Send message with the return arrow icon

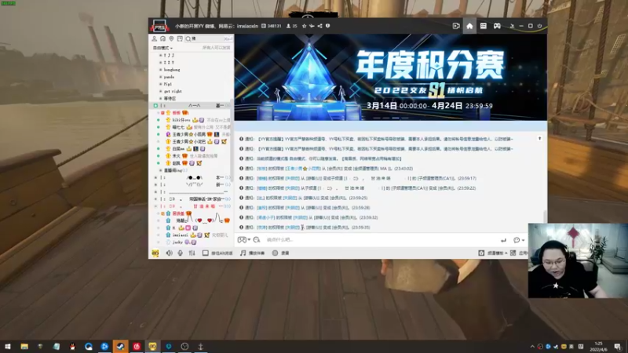[x=503, y=240]
